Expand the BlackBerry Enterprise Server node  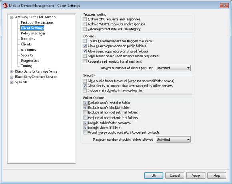12,72
